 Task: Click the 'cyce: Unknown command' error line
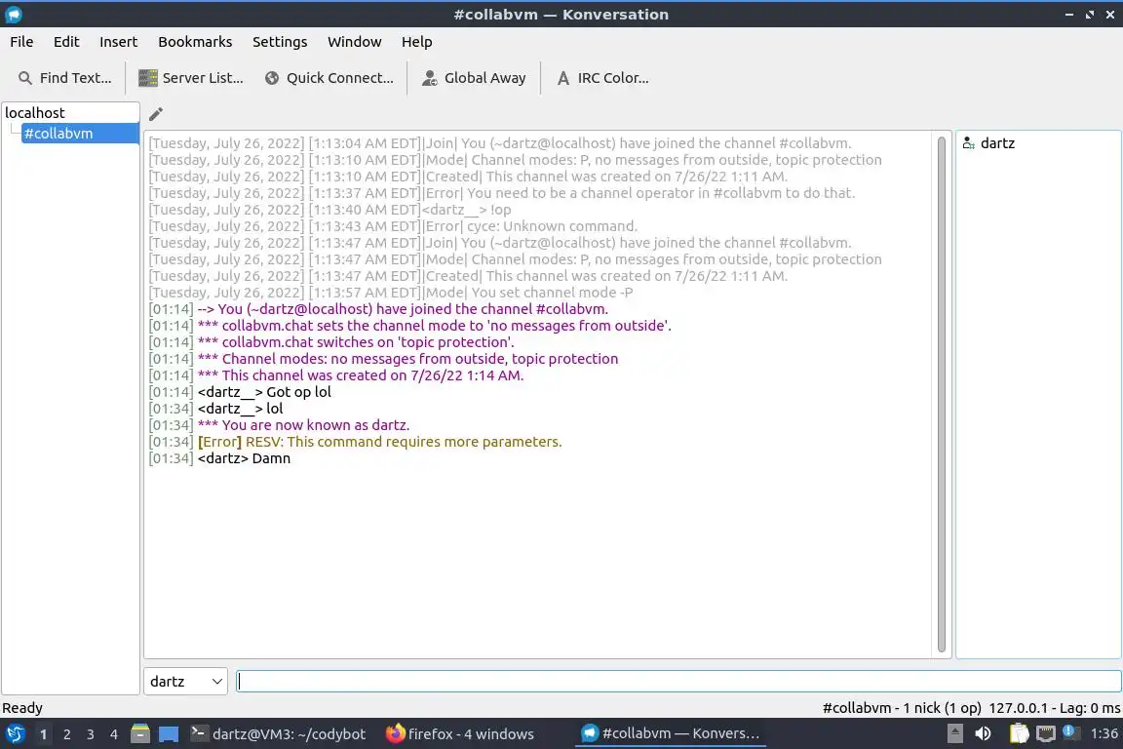point(393,226)
